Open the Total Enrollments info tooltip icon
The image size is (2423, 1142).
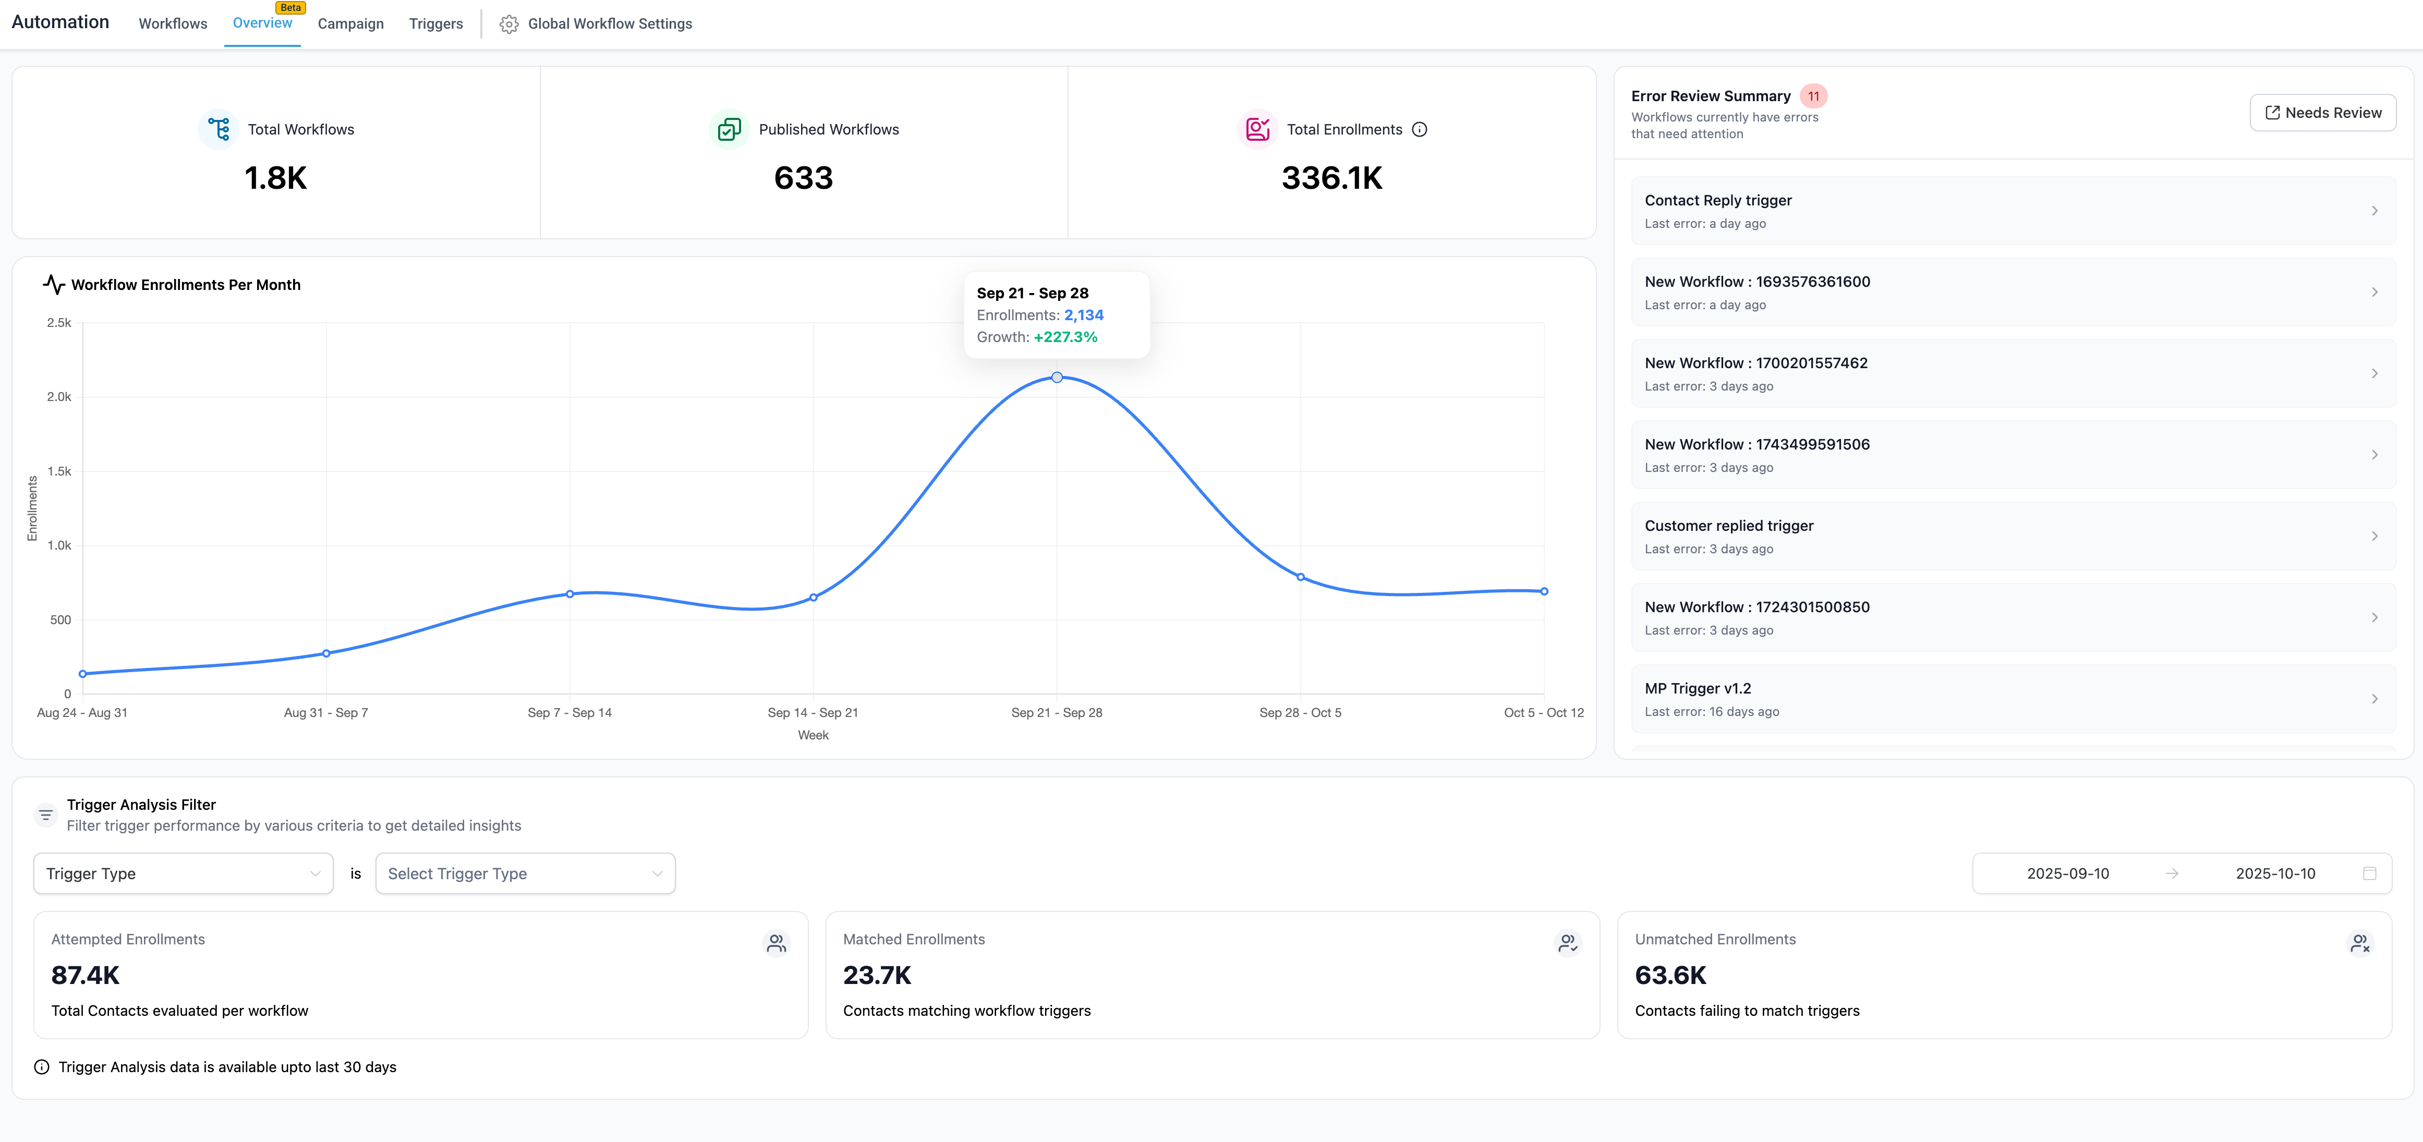tap(1420, 129)
